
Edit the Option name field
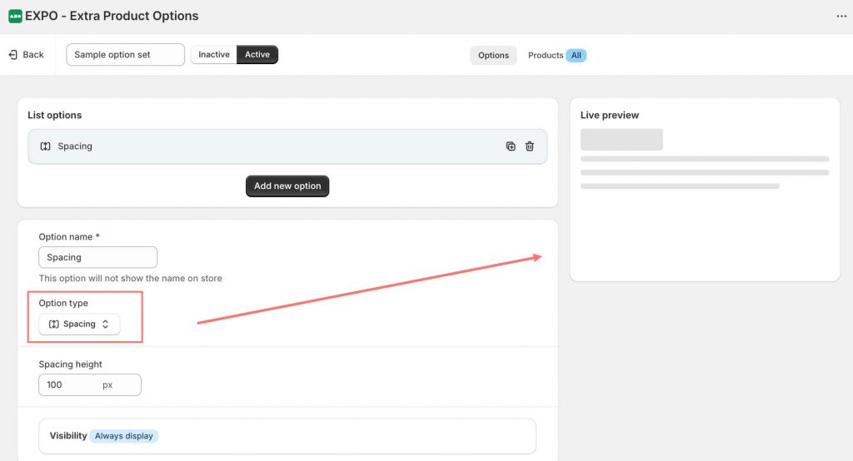pos(98,257)
